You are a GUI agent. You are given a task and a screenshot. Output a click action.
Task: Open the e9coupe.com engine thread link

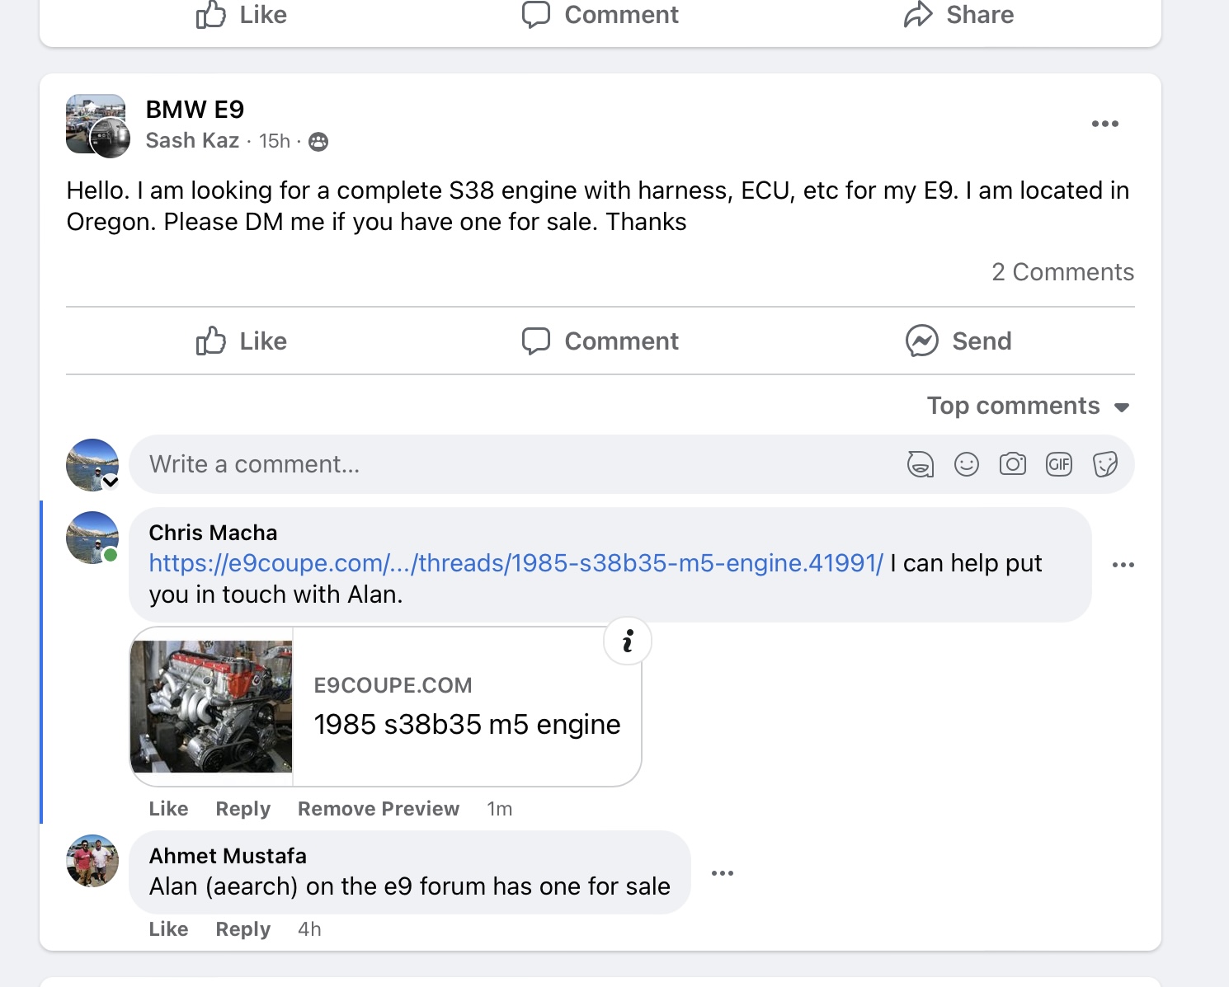tap(511, 562)
